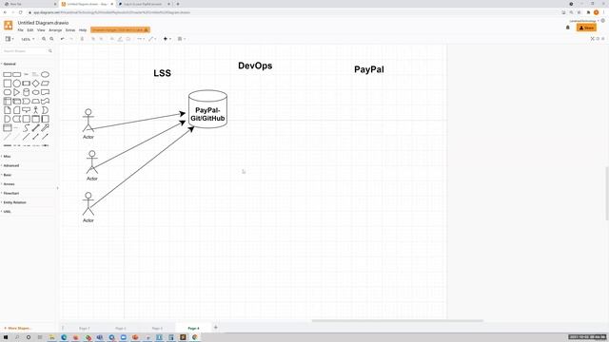Image resolution: width=609 pixels, height=342 pixels.
Task: Click the Windows taskbar search icon
Action: click(17, 337)
